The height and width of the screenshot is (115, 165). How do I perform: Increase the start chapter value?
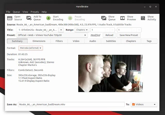112,30
